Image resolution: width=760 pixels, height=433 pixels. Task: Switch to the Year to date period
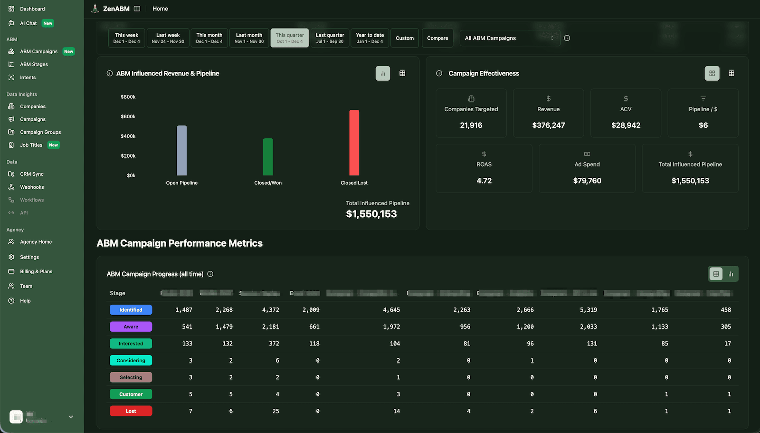point(370,38)
